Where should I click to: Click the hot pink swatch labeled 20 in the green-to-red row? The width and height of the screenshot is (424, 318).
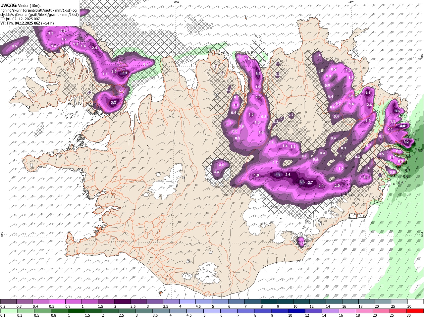[381, 311]
